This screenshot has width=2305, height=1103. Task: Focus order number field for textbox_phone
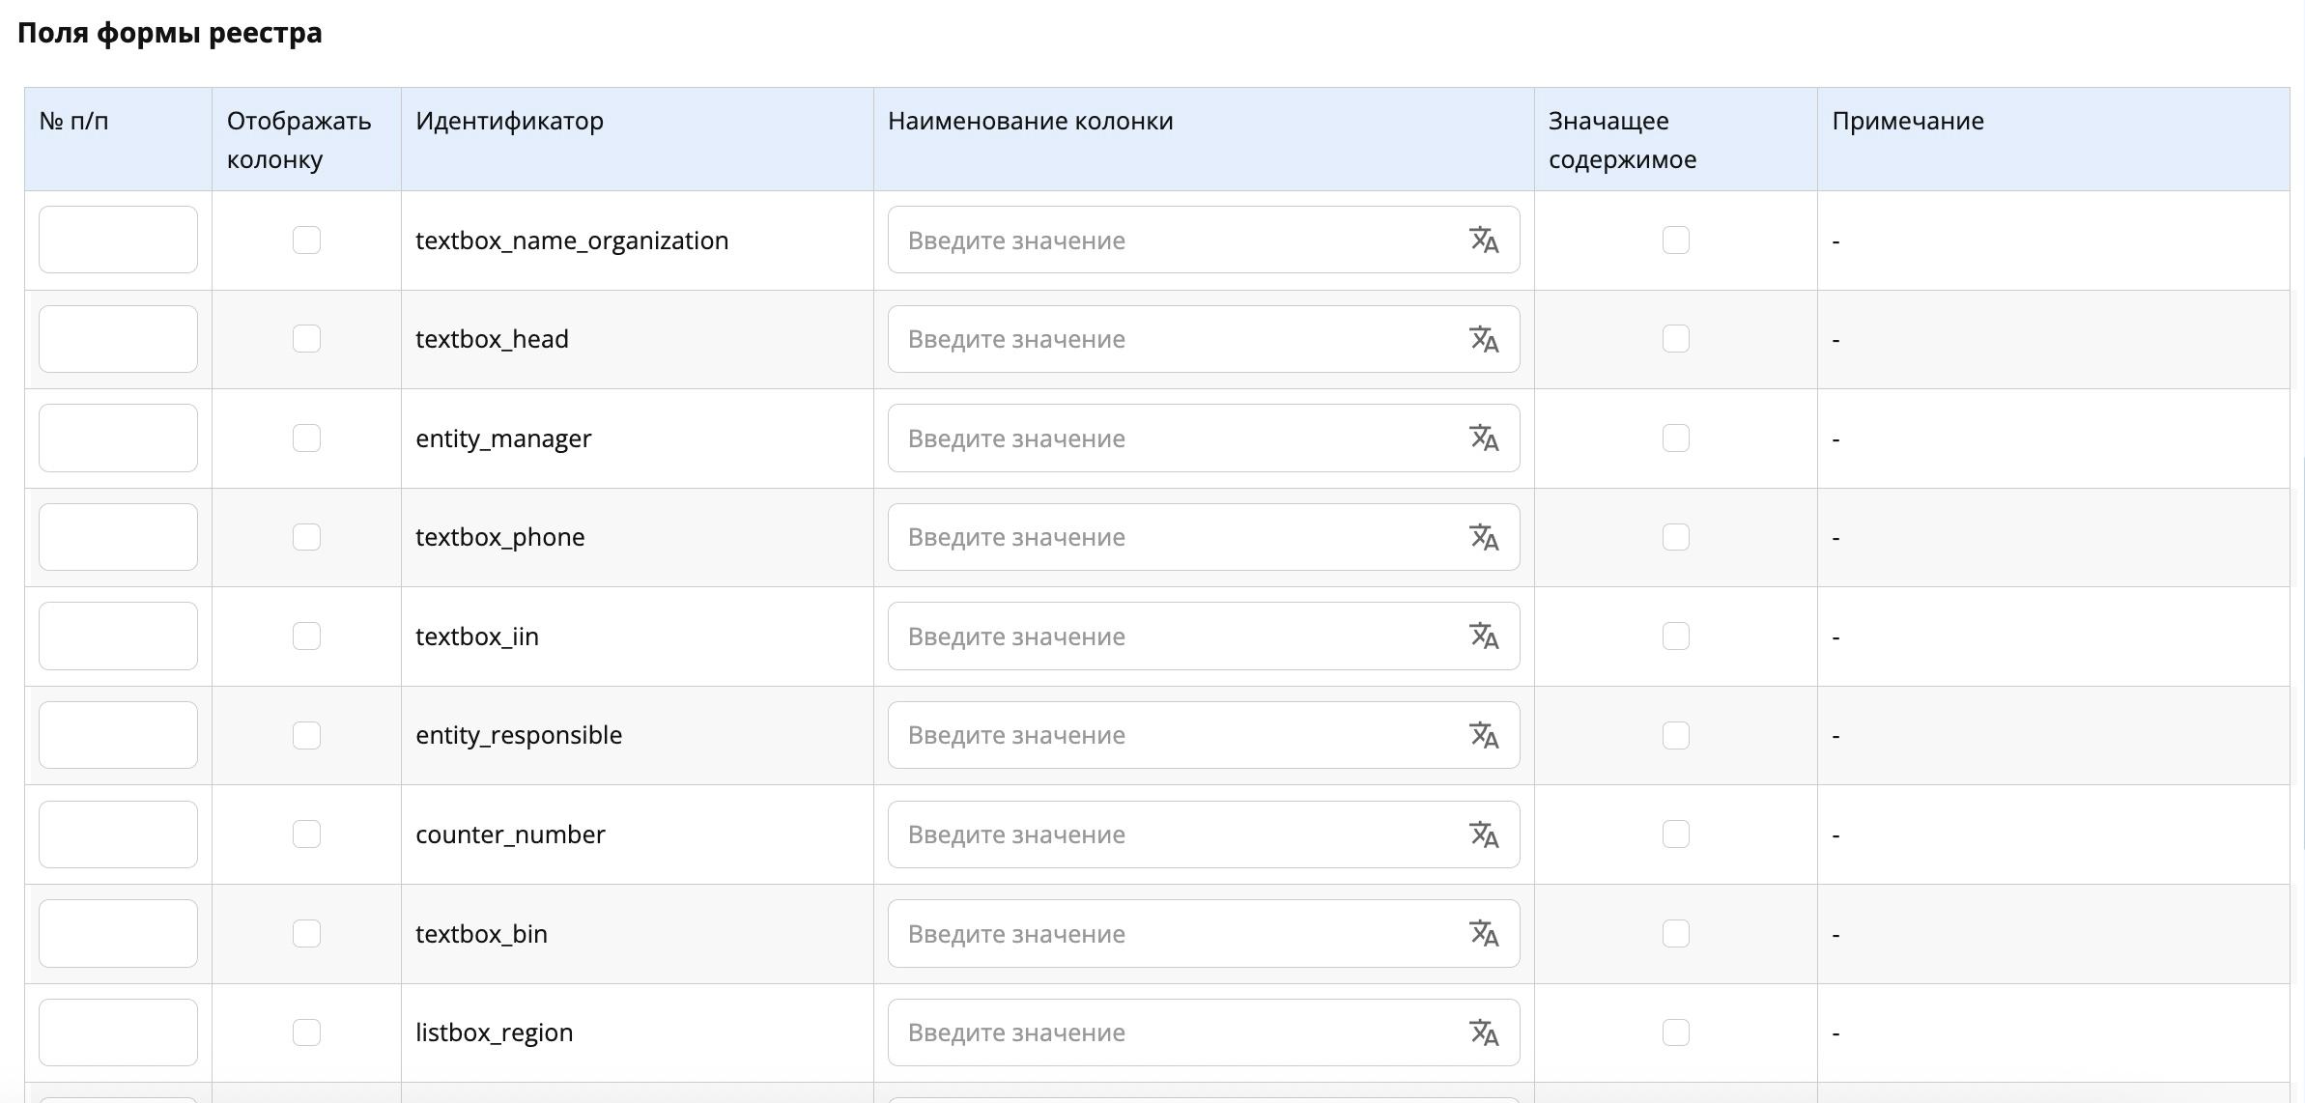118,537
